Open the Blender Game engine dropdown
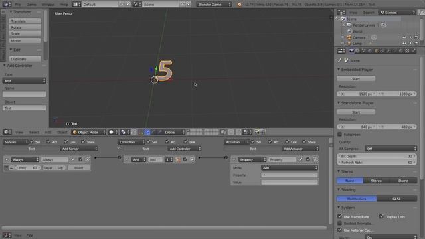Image resolution: width=425 pixels, height=239 pixels. click(x=214, y=5)
